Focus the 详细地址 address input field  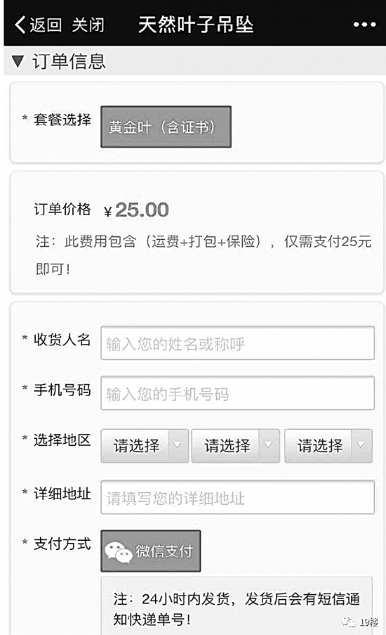[237, 497]
